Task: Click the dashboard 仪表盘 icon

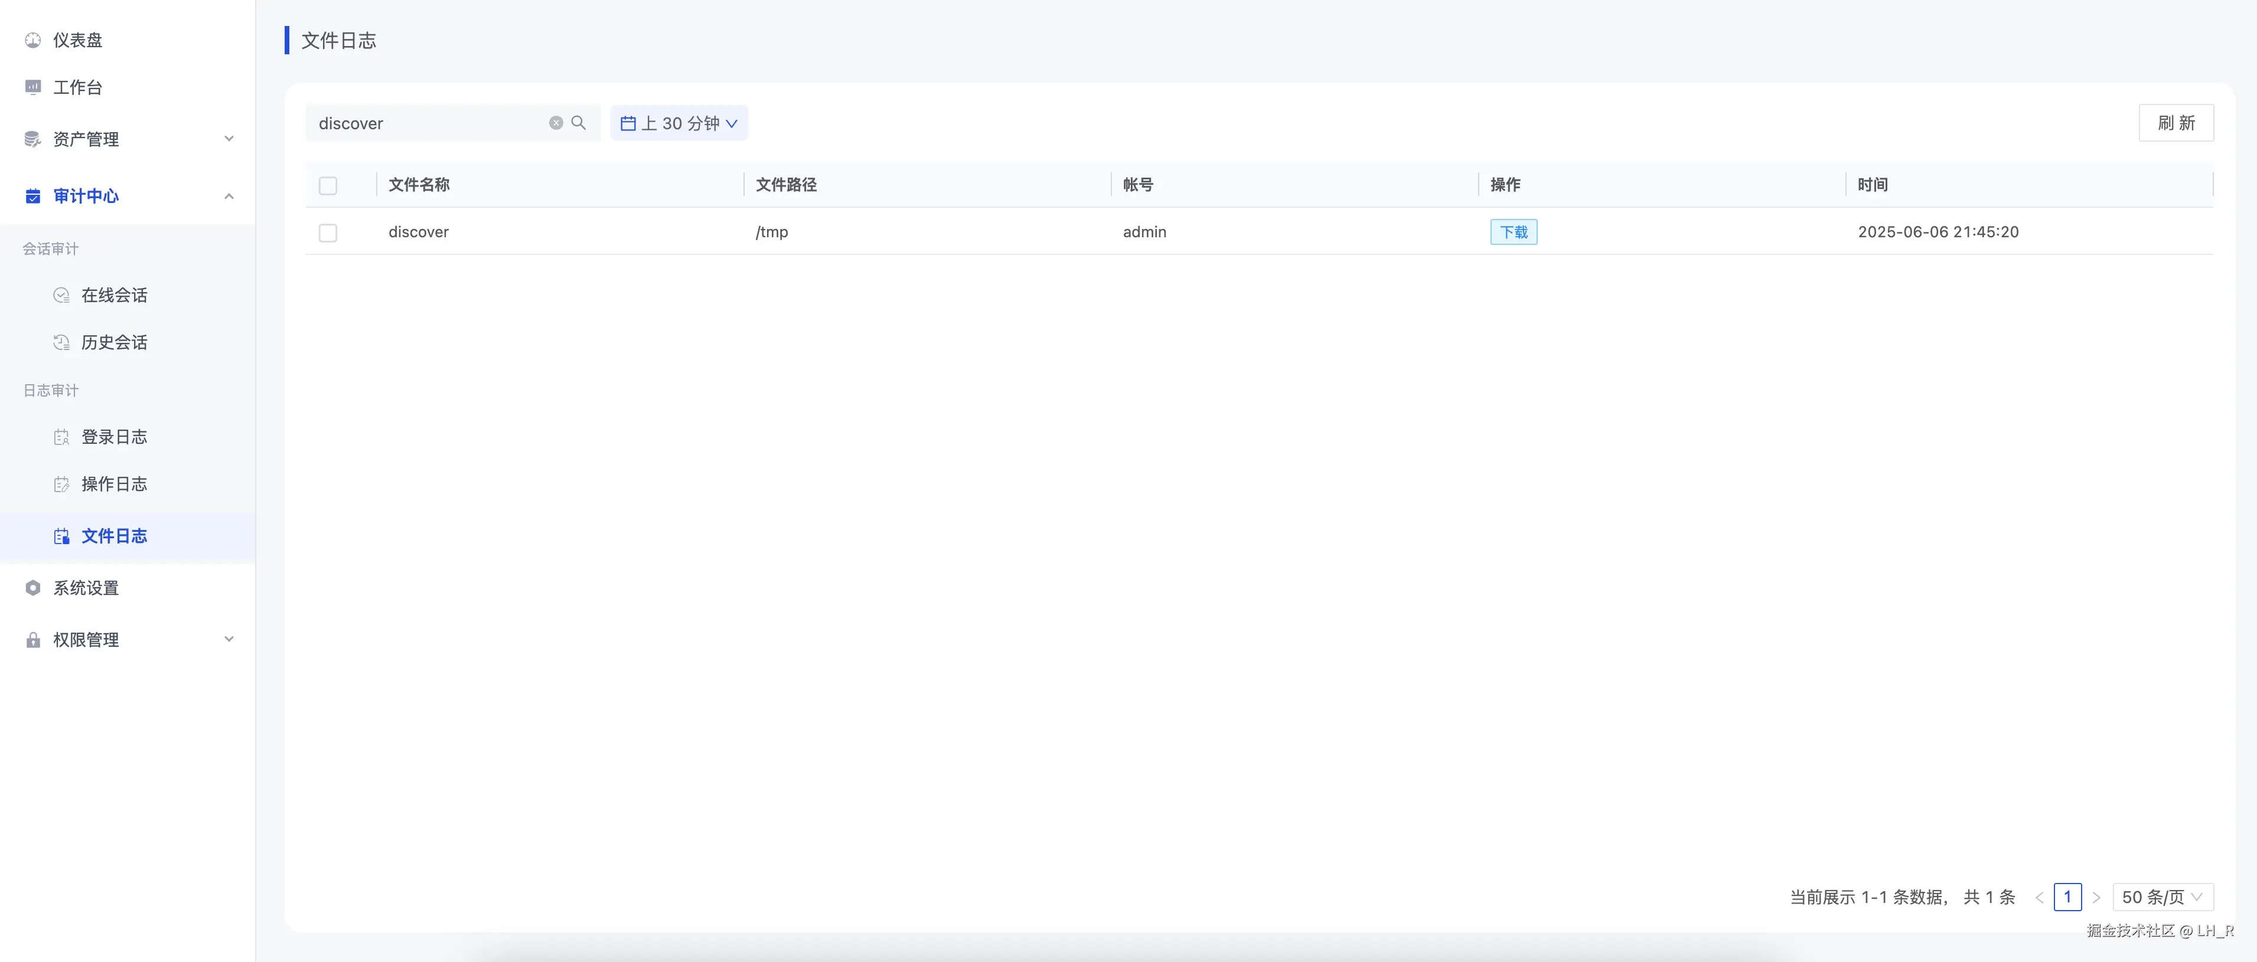Action: click(33, 40)
